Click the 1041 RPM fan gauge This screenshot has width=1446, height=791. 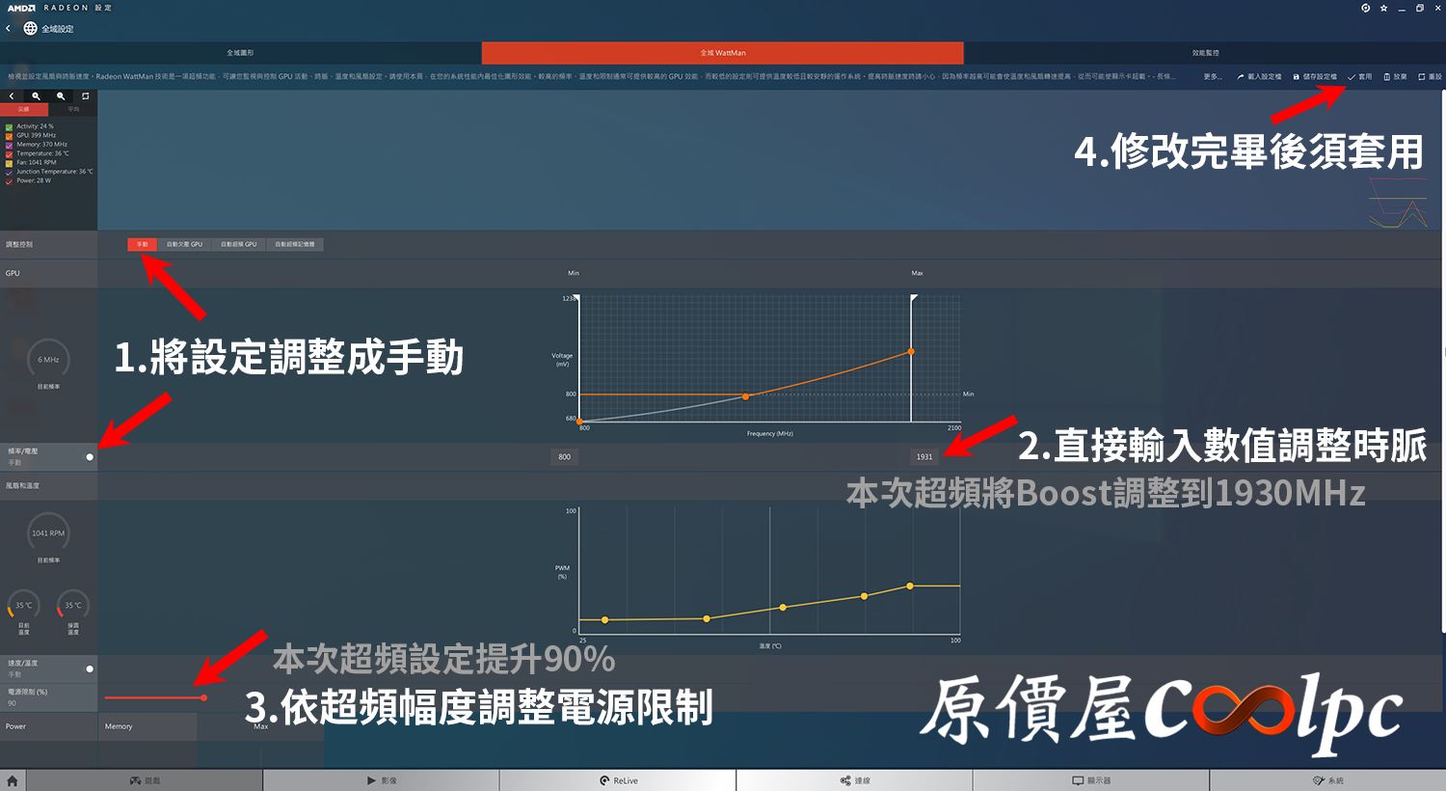tap(48, 533)
